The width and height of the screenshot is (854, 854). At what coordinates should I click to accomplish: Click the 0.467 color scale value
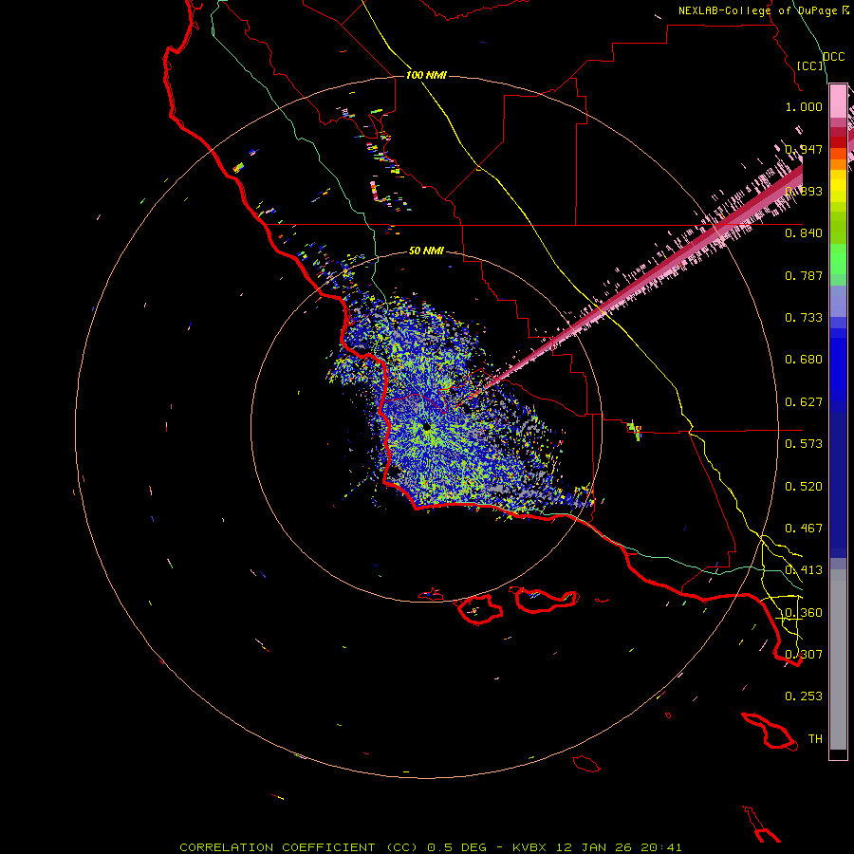tap(804, 528)
